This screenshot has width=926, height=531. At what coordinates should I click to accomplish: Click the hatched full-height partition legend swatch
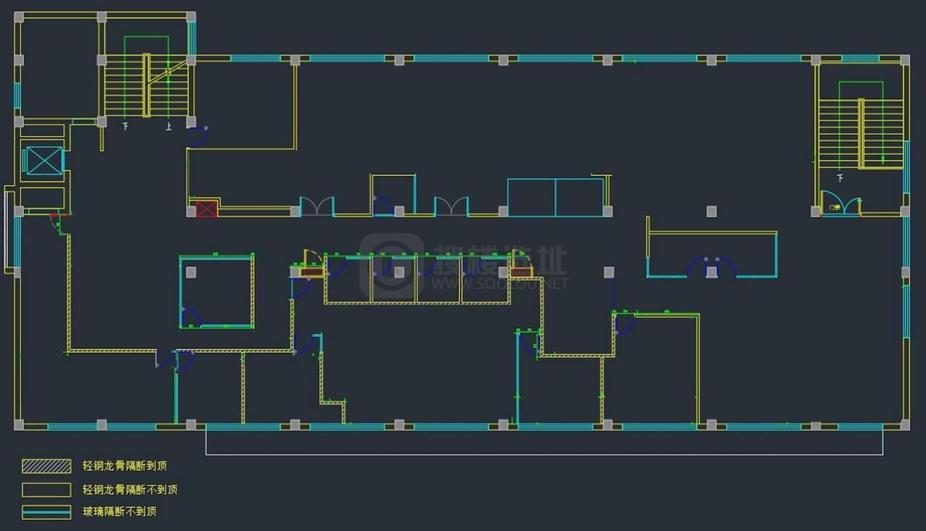46,466
